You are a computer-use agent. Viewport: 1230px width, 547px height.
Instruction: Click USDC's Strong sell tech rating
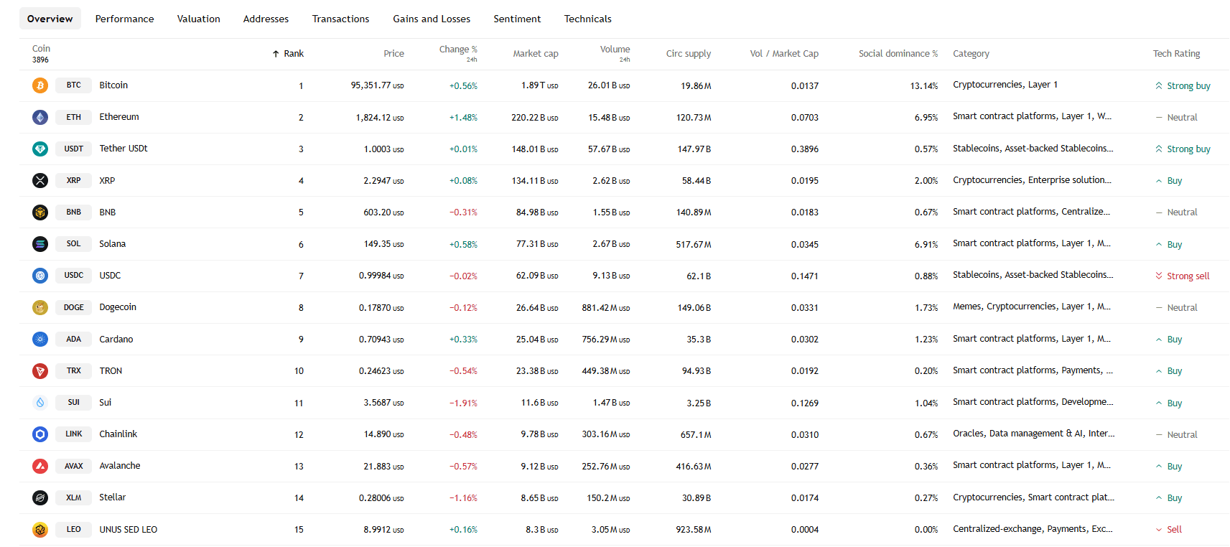point(1187,276)
